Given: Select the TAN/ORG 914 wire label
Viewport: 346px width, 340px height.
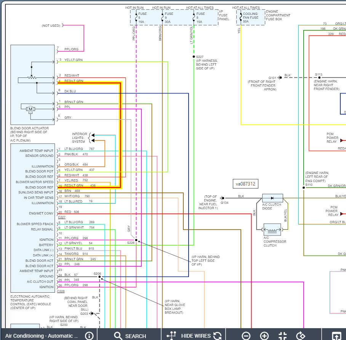Looking at the screenshot, I should [x=76, y=254].
